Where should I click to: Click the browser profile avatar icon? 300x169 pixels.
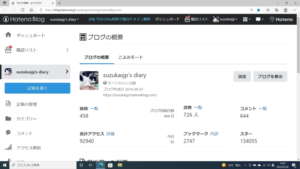(285, 10)
